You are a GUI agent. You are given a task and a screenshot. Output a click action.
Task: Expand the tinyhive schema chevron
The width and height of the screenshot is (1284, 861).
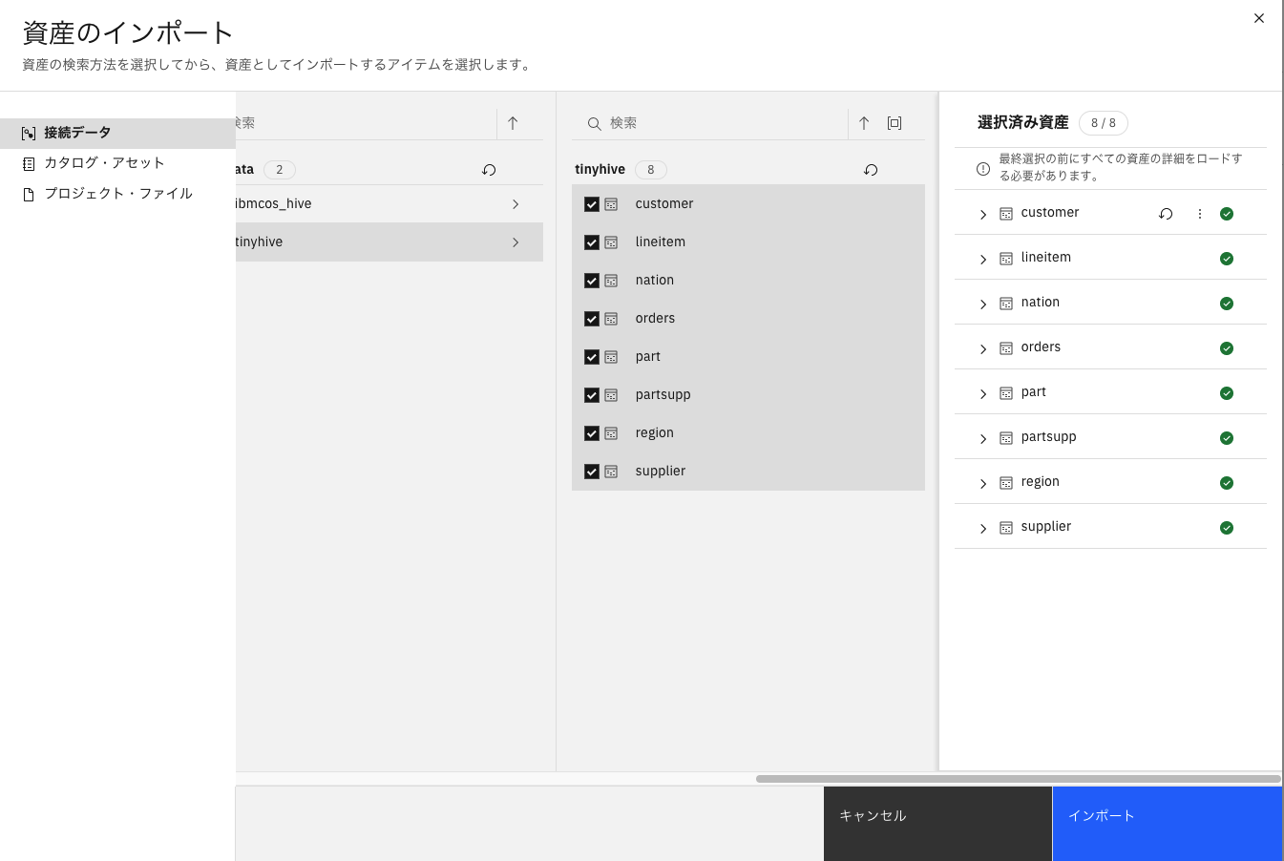516,241
